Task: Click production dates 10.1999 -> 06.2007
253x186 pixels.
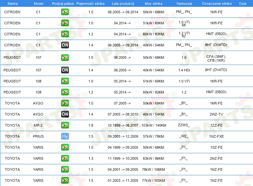Action: pyautogui.click(x=123, y=125)
